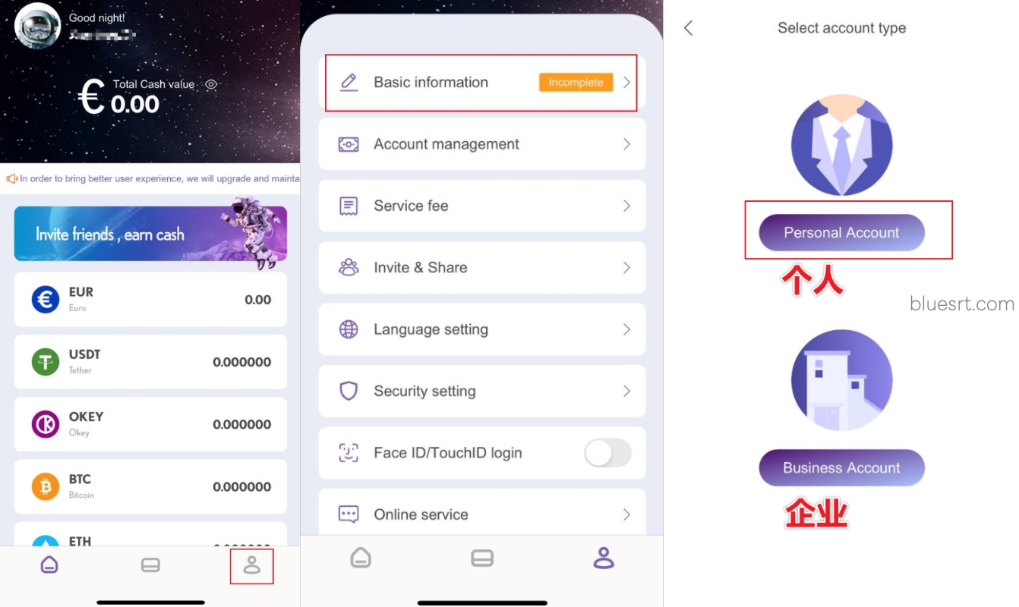
Task: Open profile tab in first screen's bottom bar
Action: (x=251, y=565)
